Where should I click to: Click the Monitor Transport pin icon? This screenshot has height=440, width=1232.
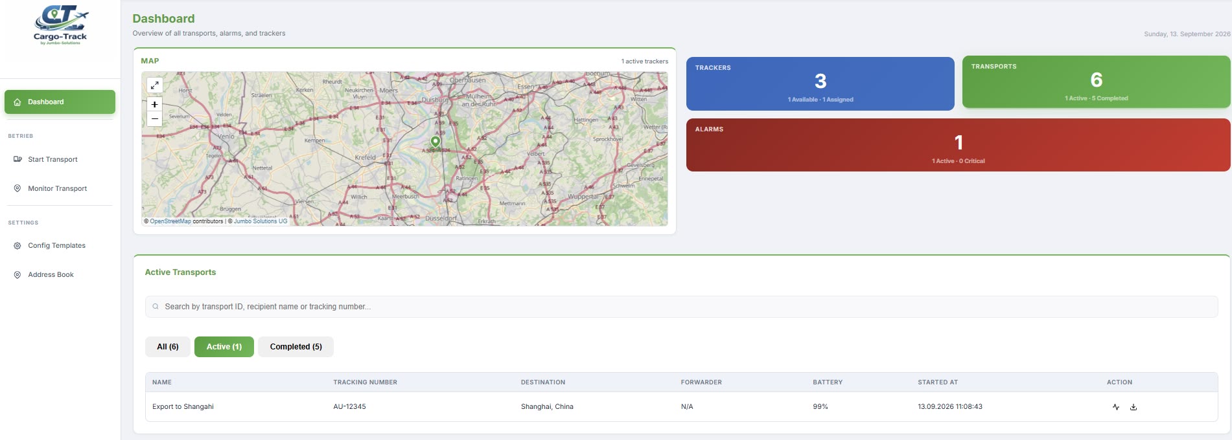tap(17, 188)
